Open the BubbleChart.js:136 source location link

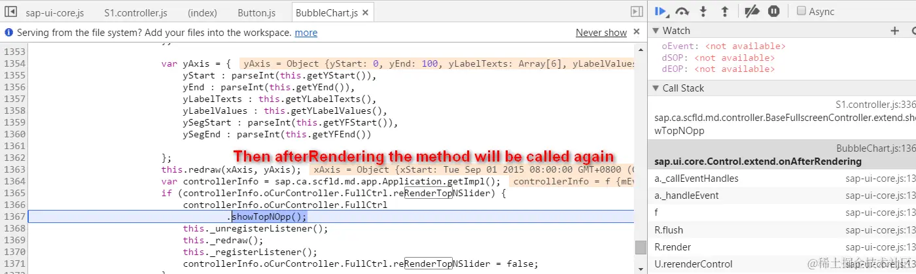point(876,148)
